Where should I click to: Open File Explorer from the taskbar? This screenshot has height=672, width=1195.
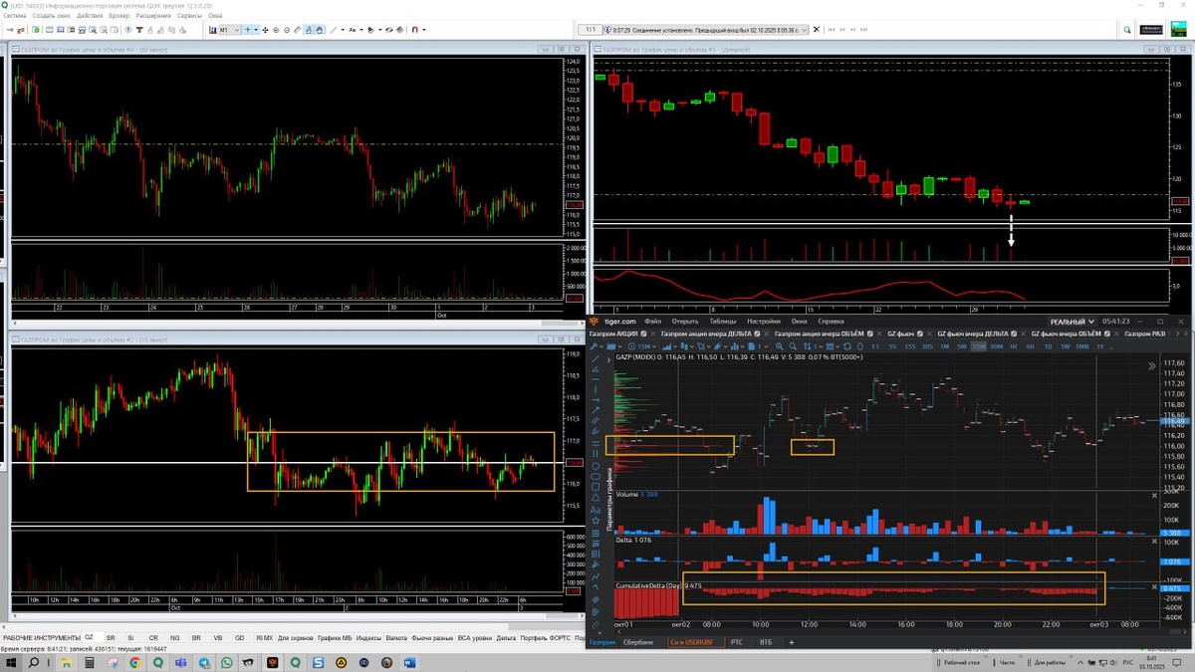[x=66, y=663]
